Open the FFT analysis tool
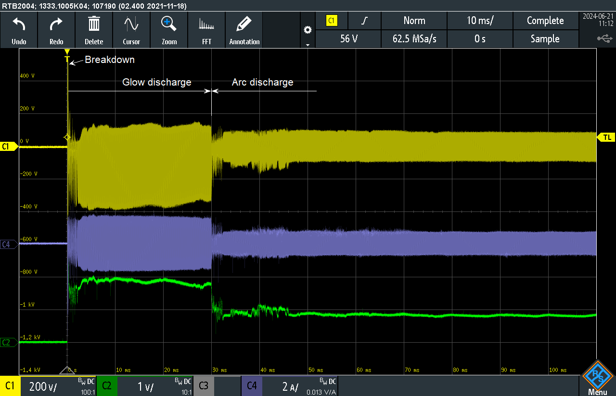Image resolution: width=616 pixels, height=396 pixels. (206, 30)
